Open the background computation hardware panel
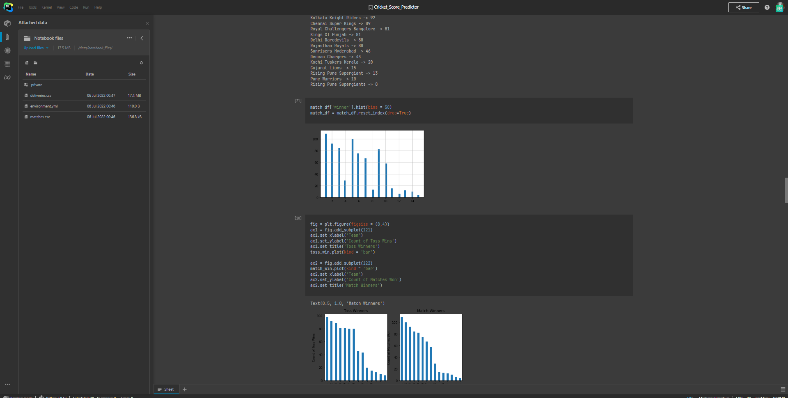 [x=7, y=50]
